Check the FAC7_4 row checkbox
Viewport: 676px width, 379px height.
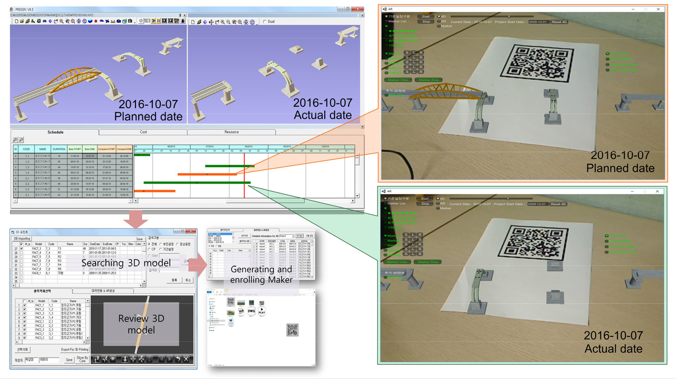21,252
